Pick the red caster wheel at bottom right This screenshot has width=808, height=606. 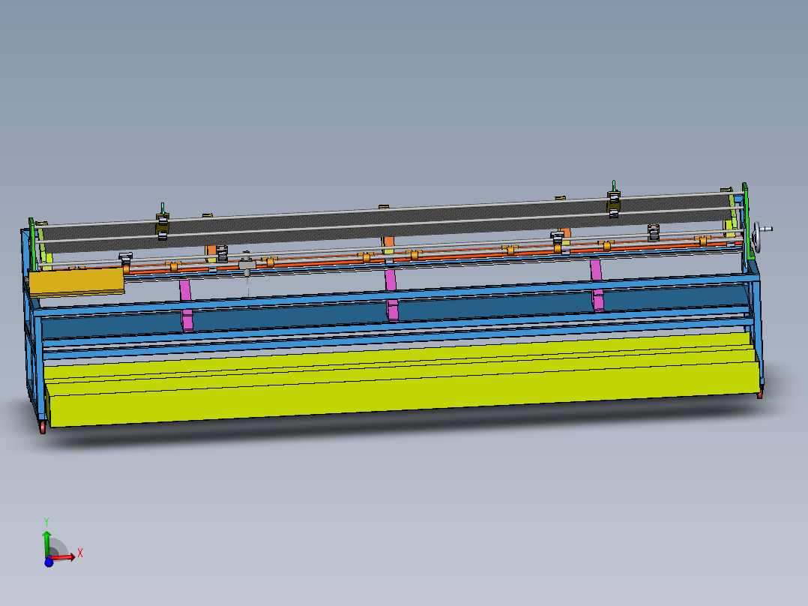tap(759, 395)
